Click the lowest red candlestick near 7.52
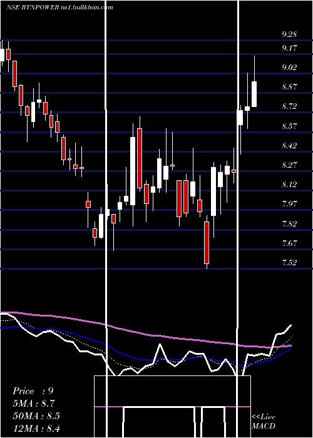Screen dimensions: 313x438 207,243
